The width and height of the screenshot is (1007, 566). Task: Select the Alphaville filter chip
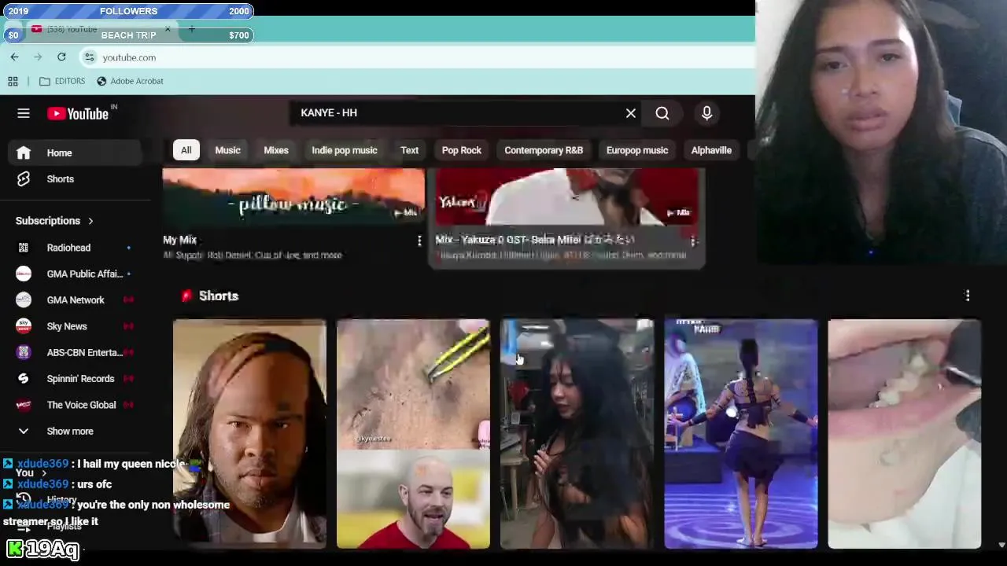point(711,150)
